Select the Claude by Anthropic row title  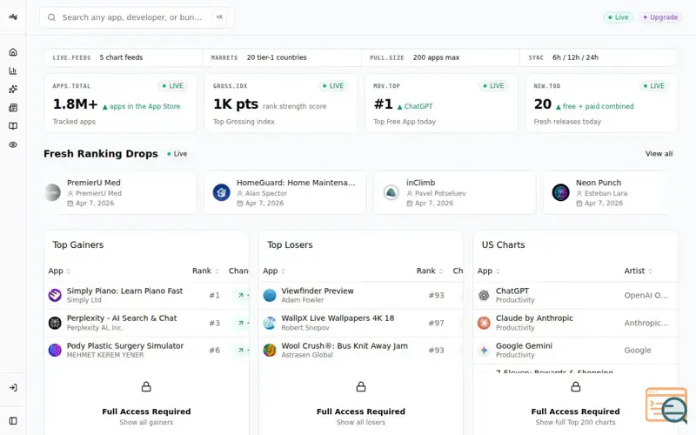pos(534,318)
